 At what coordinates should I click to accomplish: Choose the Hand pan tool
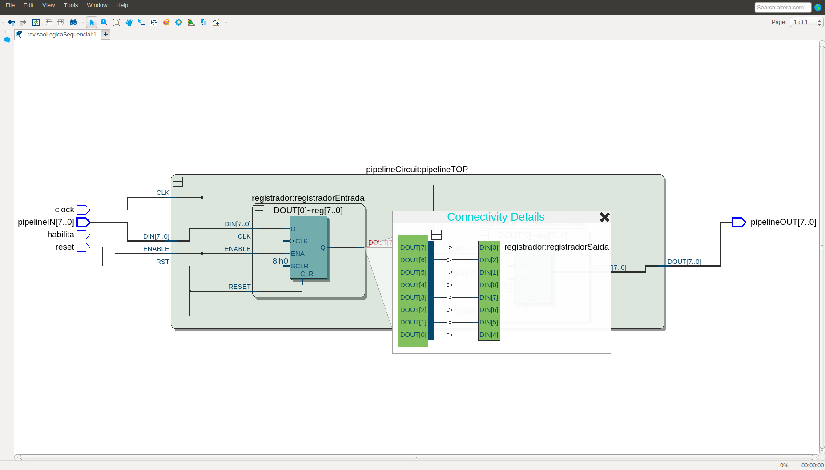pos(129,22)
